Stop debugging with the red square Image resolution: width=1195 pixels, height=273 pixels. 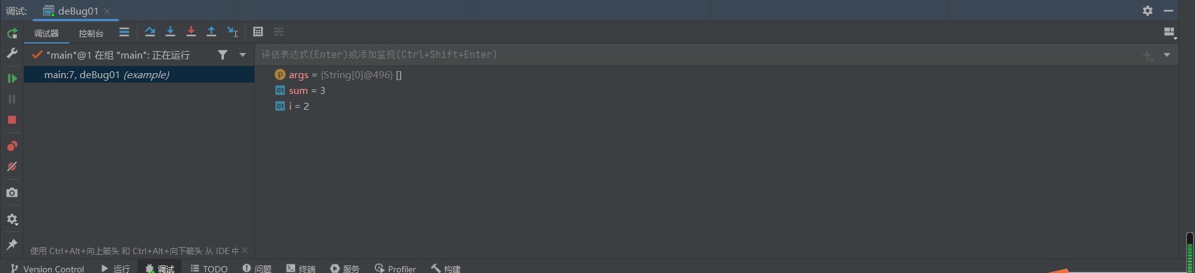point(12,120)
